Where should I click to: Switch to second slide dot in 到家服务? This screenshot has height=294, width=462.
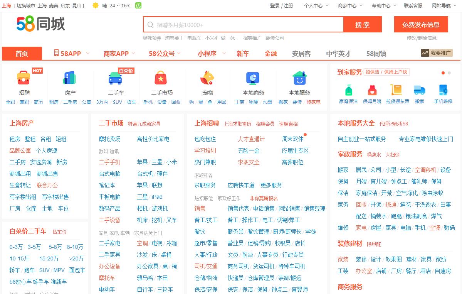click(x=449, y=73)
